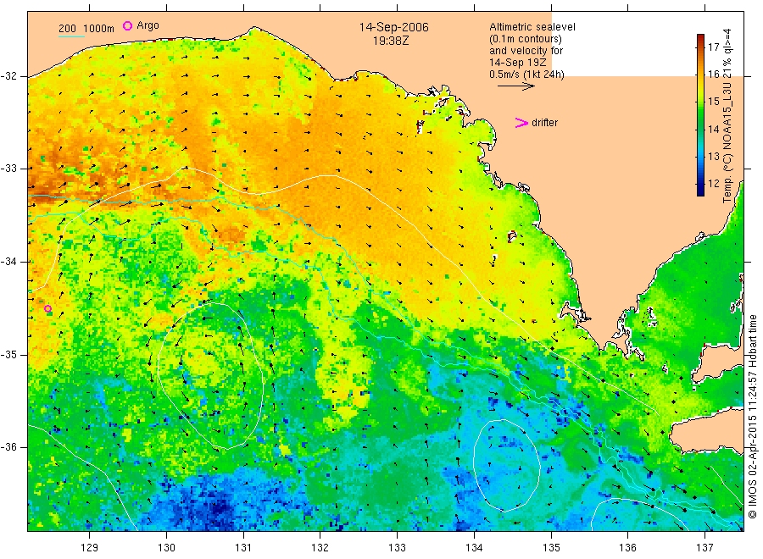Click the 'drifter' legend label
Image resolution: width=763 pixels, height=559 pixels.
coord(544,123)
